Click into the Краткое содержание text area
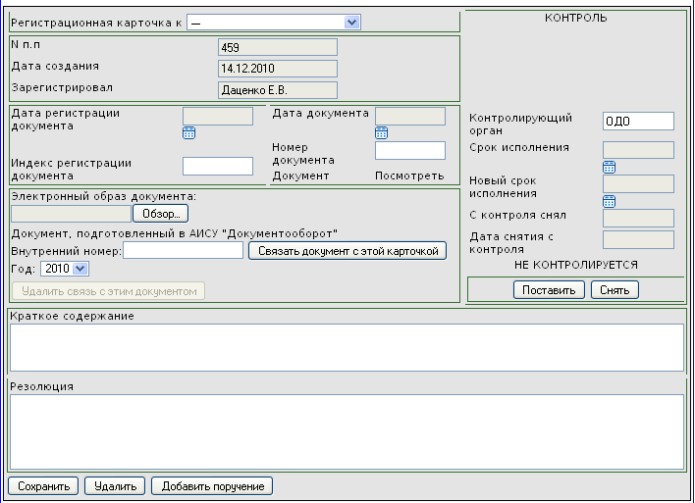Viewport: 695px width, 503px height. 347,347
